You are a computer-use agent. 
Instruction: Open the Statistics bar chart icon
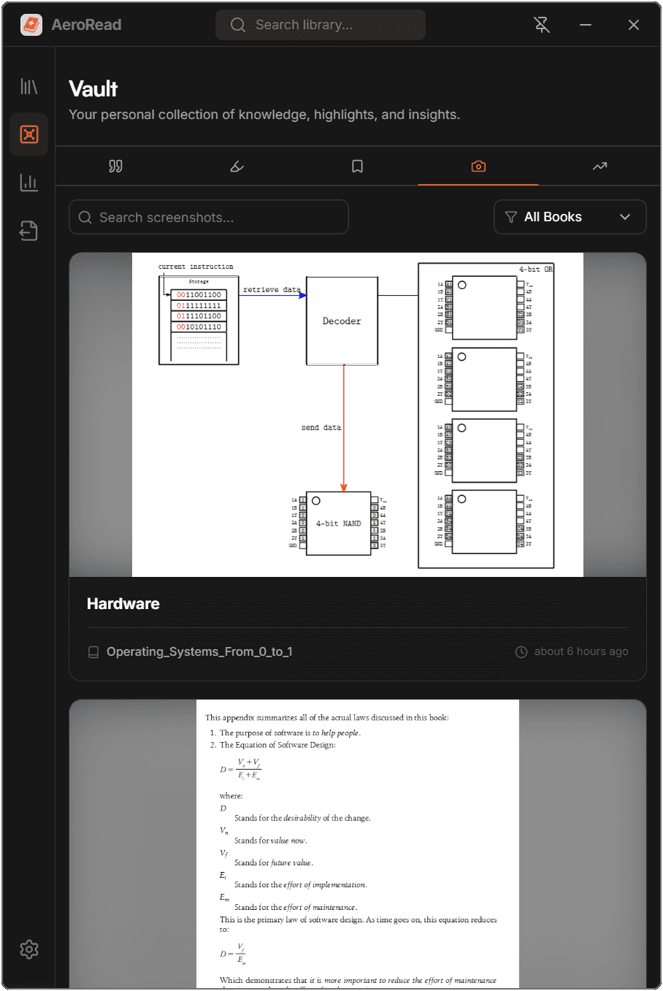(29, 183)
